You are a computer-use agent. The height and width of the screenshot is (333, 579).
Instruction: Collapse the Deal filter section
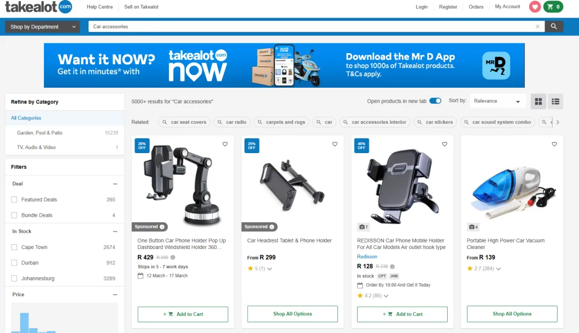pyautogui.click(x=115, y=184)
